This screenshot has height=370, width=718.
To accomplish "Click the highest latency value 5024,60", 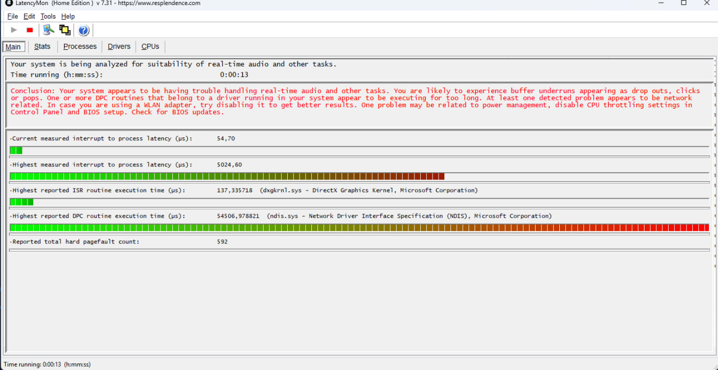I will pos(229,165).
